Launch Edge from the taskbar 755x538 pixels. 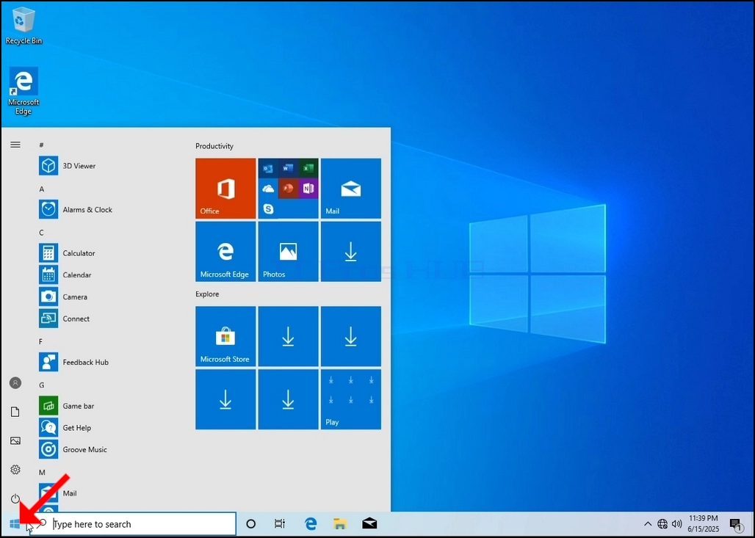click(311, 524)
